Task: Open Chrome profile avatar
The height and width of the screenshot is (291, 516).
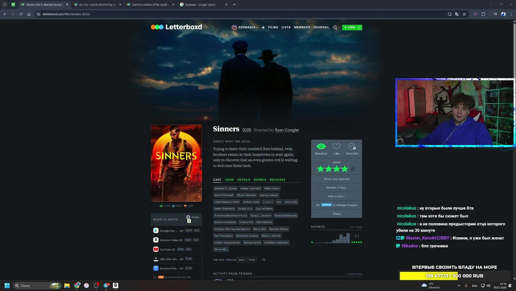Action: [x=503, y=14]
